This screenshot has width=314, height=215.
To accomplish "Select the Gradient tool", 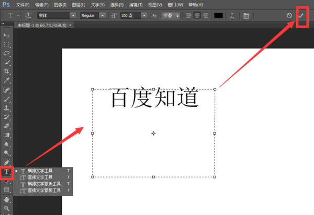I will [6, 135].
